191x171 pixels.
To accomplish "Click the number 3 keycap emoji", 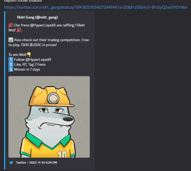I will (x=11, y=69).
